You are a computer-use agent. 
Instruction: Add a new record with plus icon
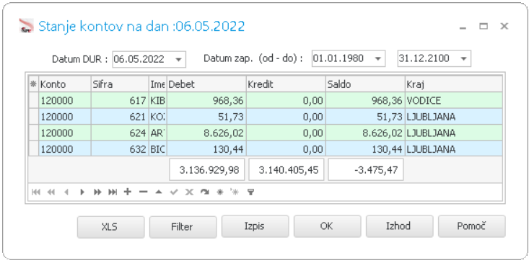[128, 192]
